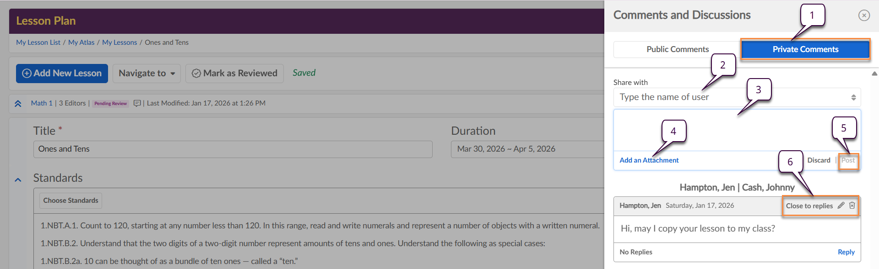
Task: Select the Private Comments tab
Action: click(805, 49)
